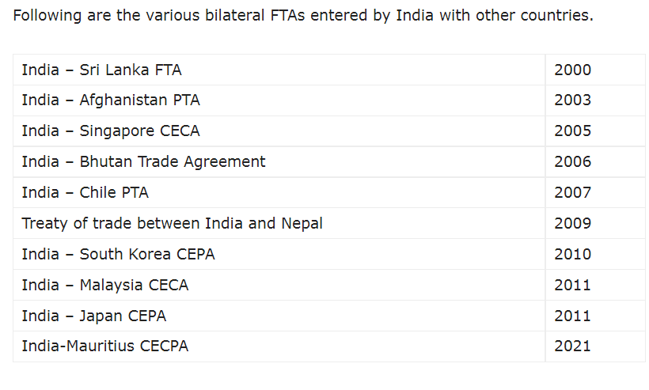Click the year 2006 cell
The image size is (649, 390).
[x=572, y=161]
